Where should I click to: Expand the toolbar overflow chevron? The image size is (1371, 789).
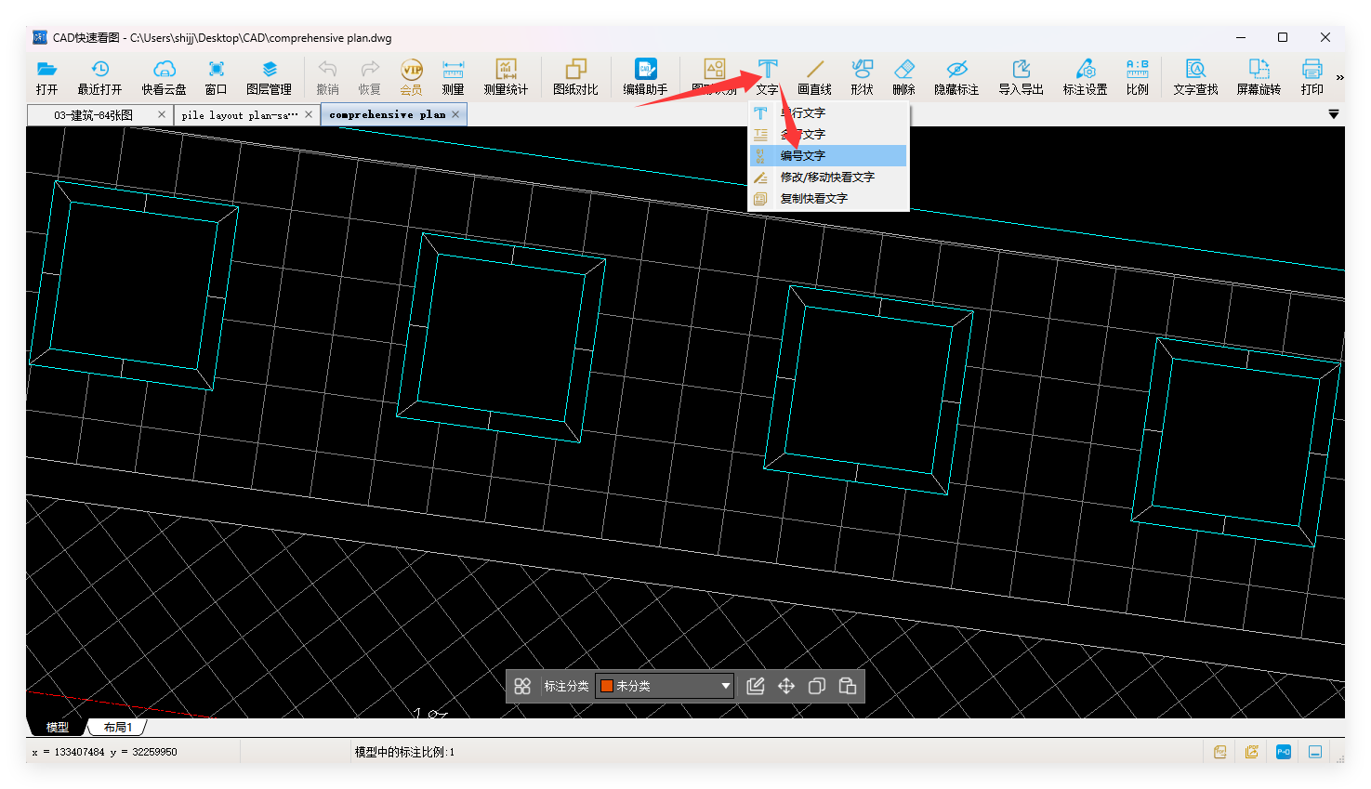point(1339,78)
